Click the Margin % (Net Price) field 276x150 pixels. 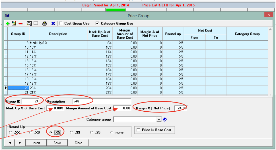coord(181,108)
